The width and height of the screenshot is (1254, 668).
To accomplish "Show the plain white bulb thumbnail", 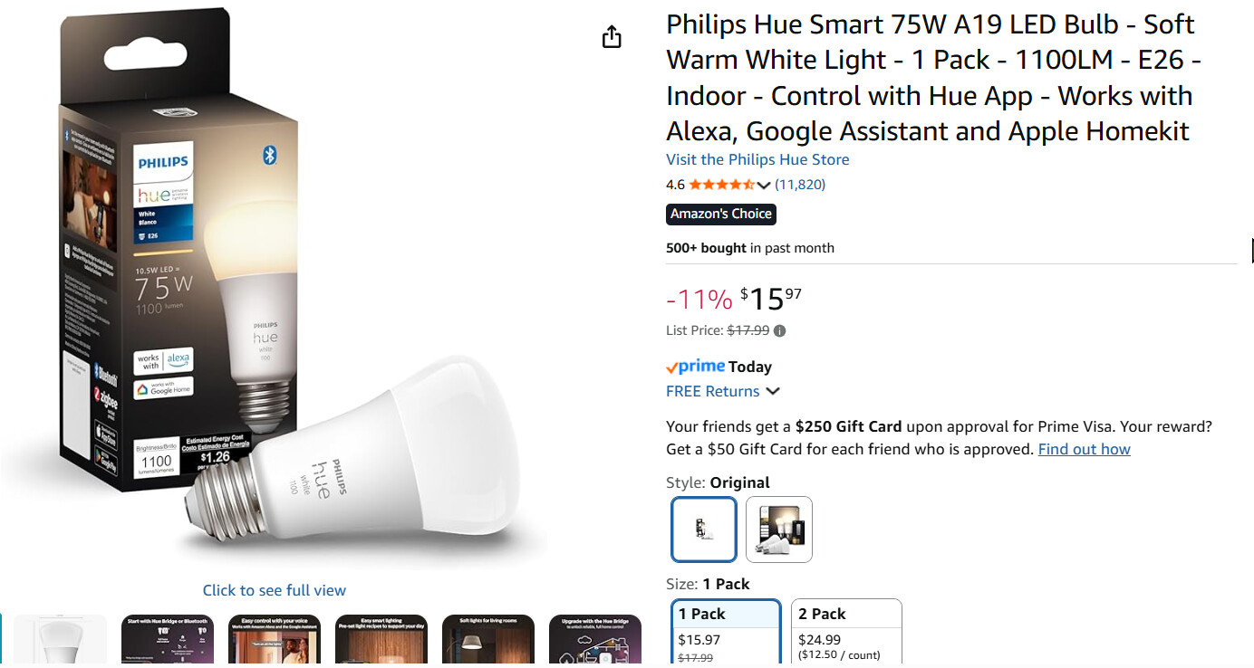I will [61, 641].
